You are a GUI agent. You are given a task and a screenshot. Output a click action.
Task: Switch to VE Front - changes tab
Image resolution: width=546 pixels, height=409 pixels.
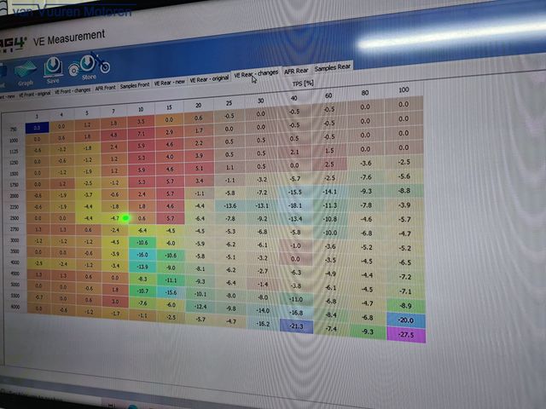click(73, 91)
